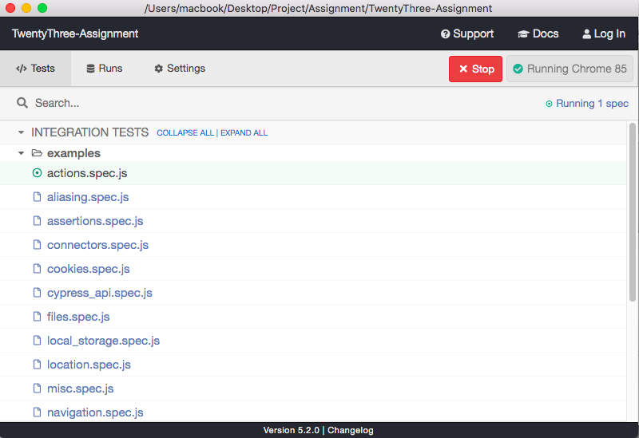Click the file icon of assertions.spec.js
Image resolution: width=639 pixels, height=438 pixels.
point(37,221)
